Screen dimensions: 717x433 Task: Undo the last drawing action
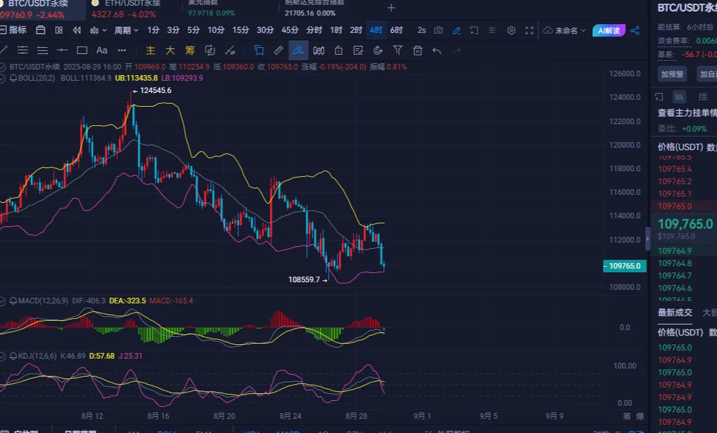pos(437,50)
